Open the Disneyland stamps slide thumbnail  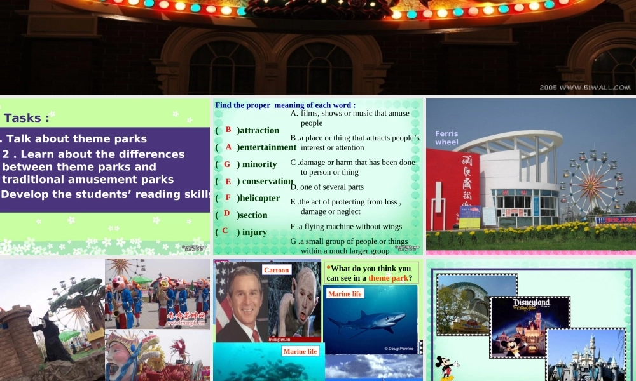point(531,320)
